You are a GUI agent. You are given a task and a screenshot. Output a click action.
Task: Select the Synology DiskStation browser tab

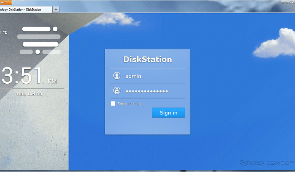click(x=25, y=9)
